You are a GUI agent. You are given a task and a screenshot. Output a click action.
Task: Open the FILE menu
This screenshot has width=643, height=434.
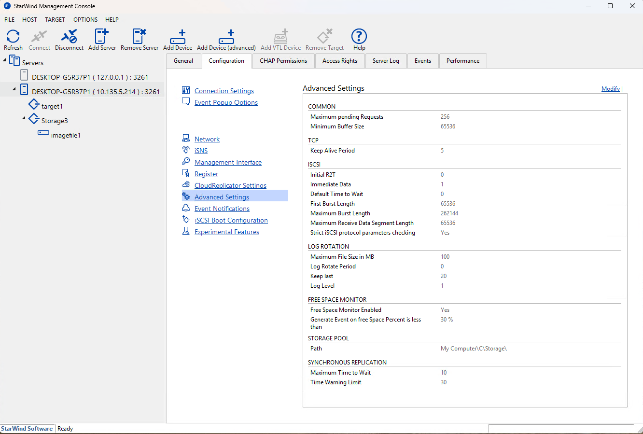pos(10,20)
